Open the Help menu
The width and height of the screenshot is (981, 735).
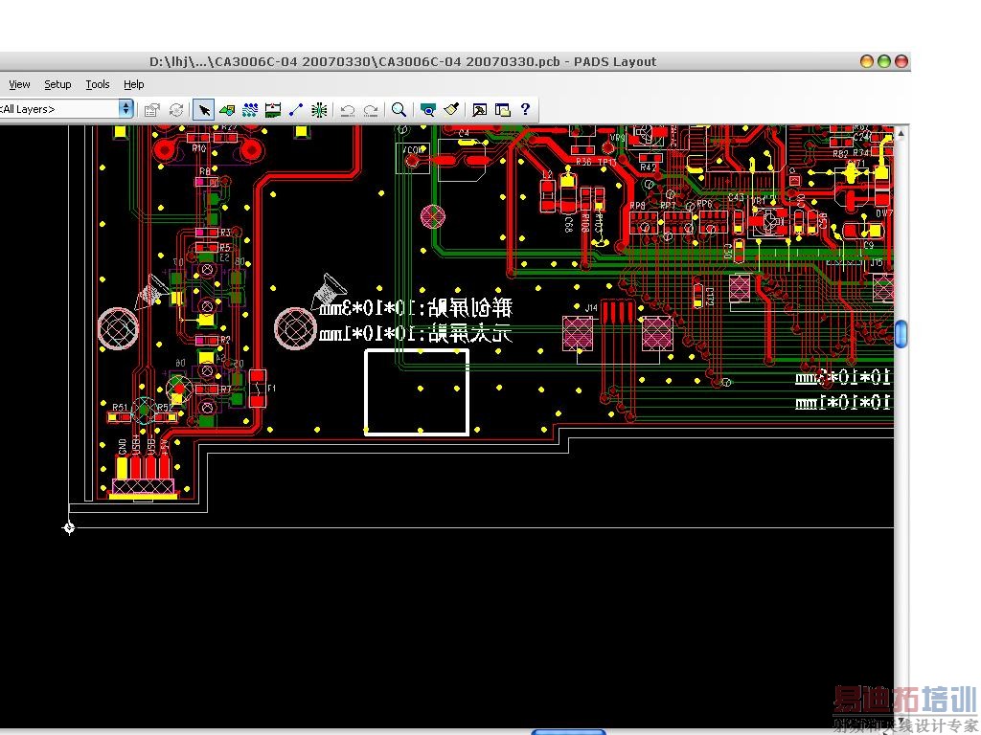click(x=133, y=84)
